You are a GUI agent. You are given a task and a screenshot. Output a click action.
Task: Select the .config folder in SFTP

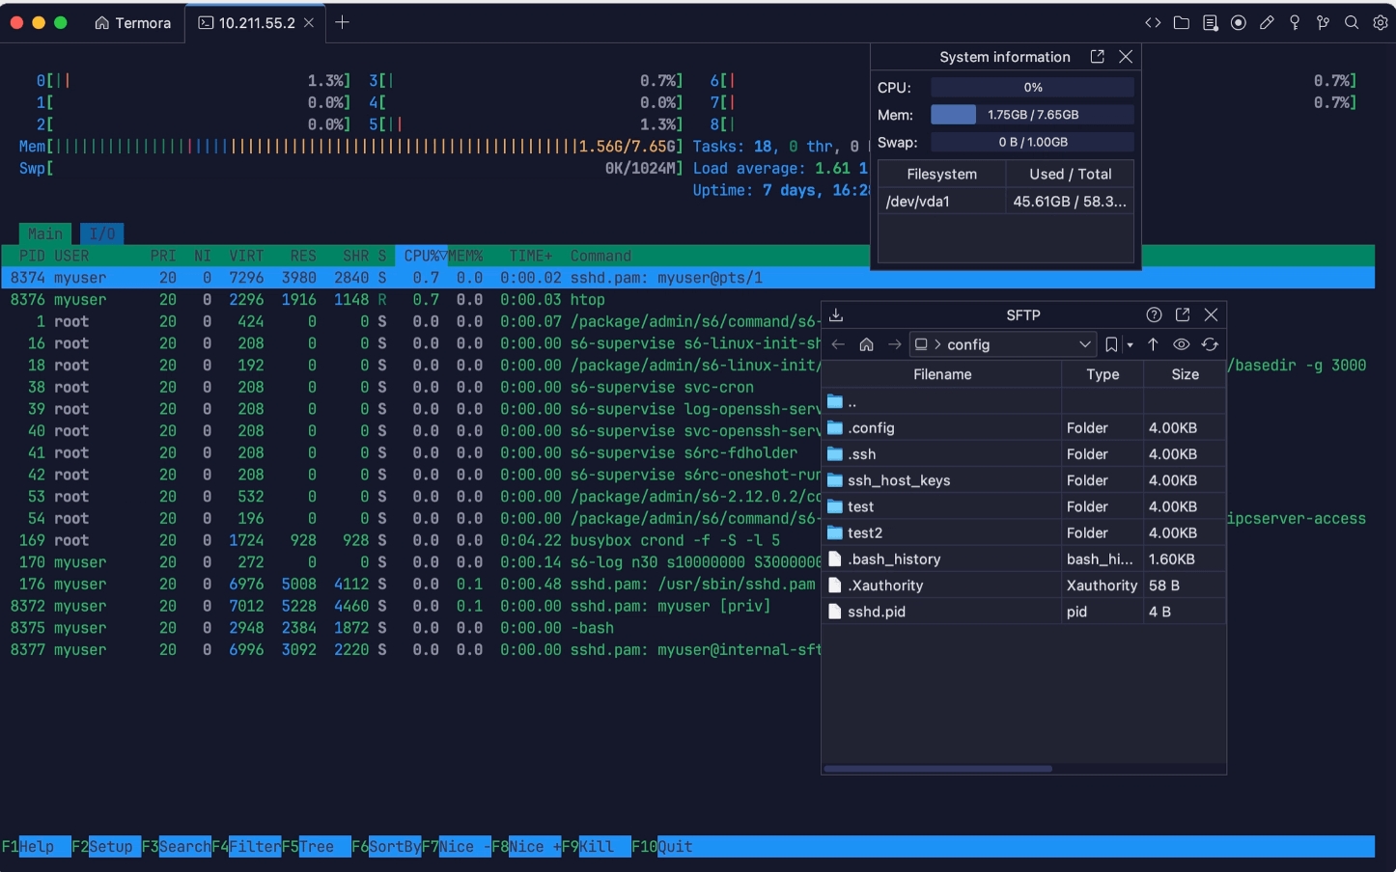pyautogui.click(x=1023, y=427)
